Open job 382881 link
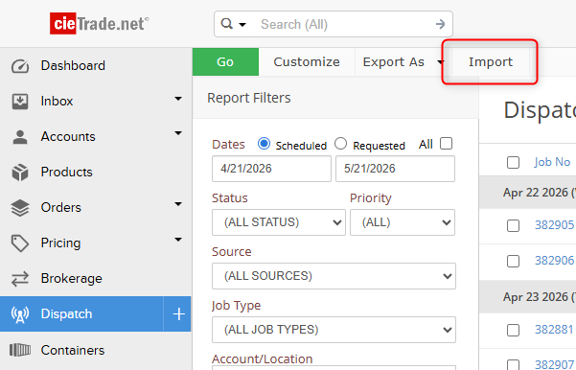The height and width of the screenshot is (370, 576). (x=554, y=330)
